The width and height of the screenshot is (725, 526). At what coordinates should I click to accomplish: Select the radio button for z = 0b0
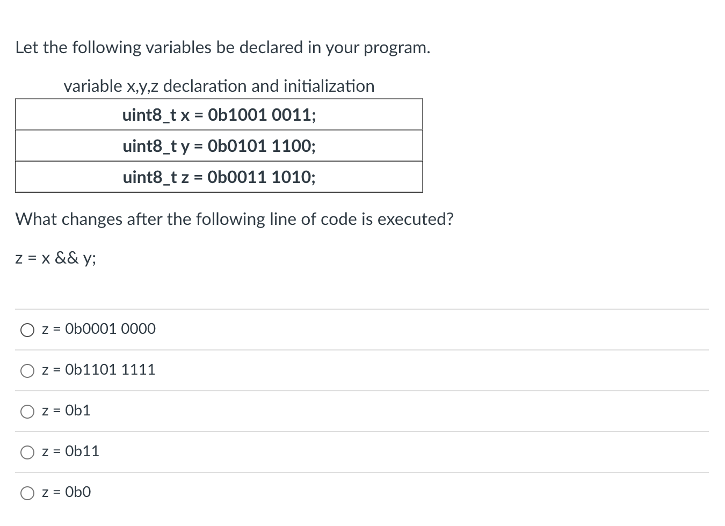pyautogui.click(x=27, y=493)
